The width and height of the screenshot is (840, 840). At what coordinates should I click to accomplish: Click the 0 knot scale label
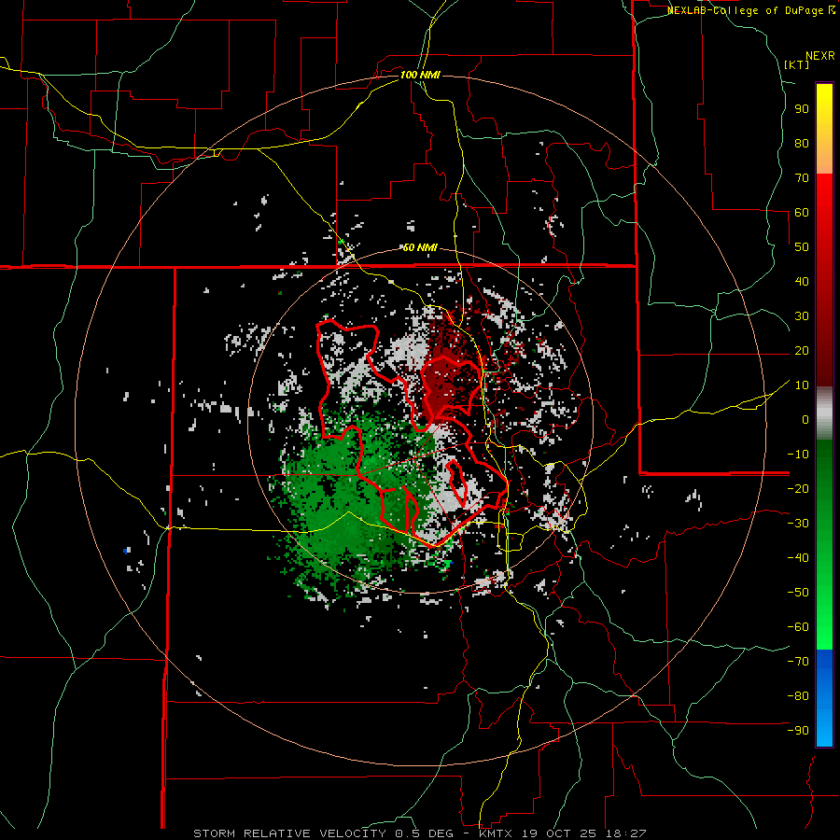(805, 420)
